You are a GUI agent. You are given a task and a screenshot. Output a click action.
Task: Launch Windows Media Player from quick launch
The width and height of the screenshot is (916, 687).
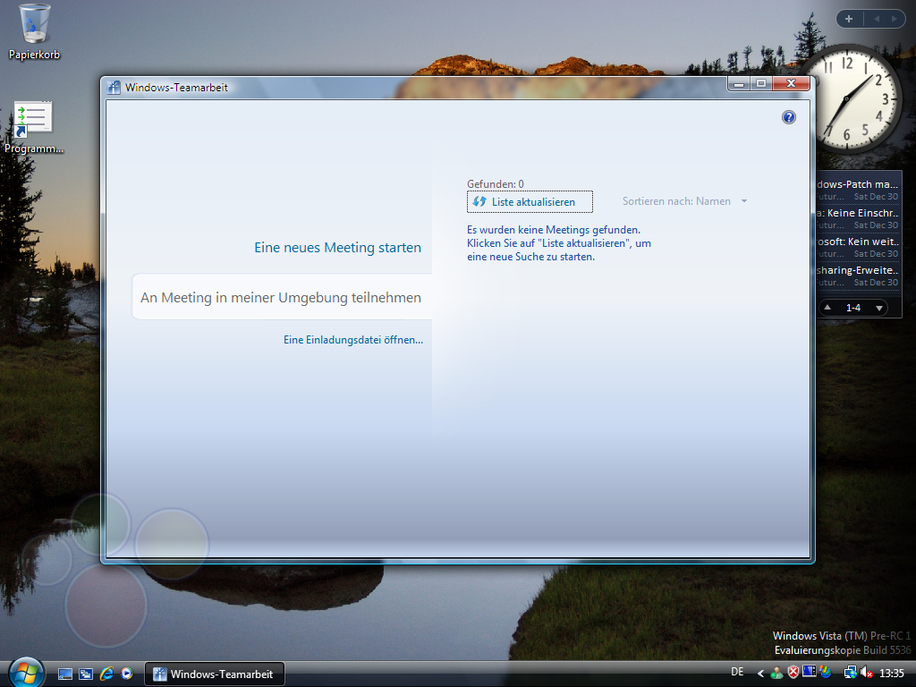tap(127, 674)
